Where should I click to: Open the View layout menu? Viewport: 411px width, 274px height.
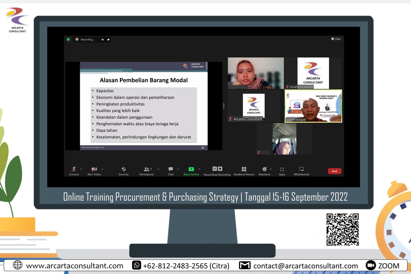[336, 39]
